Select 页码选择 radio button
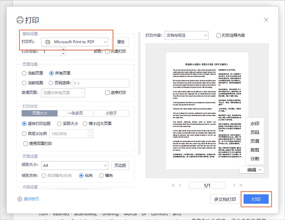The width and height of the screenshot is (285, 220). click(51, 83)
